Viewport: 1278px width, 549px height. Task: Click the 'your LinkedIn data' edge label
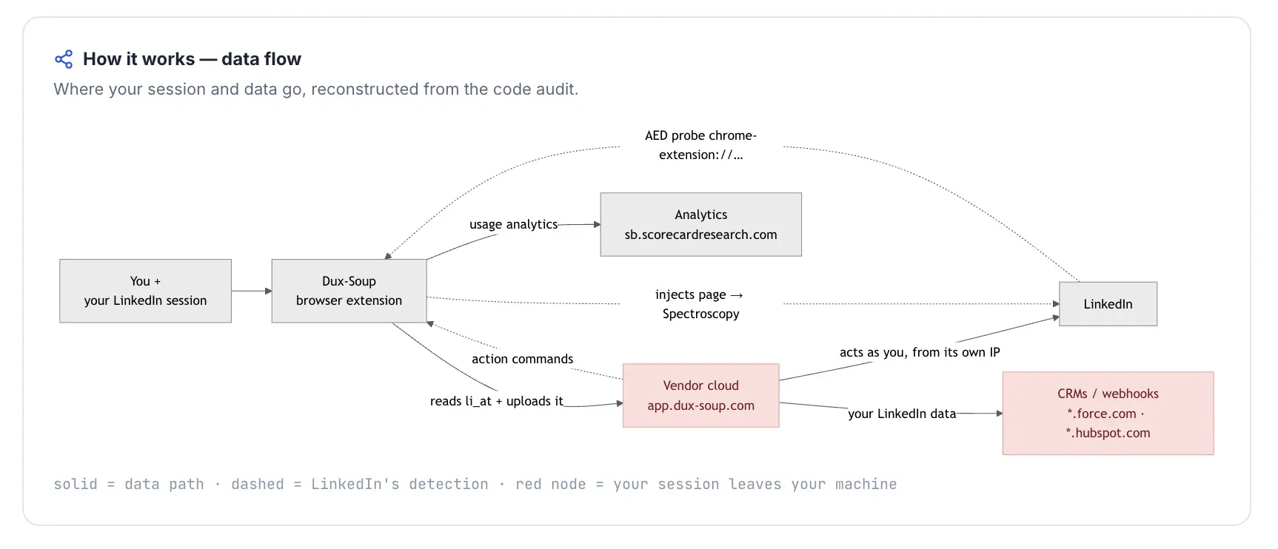[902, 414]
